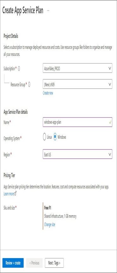Click external link icon next to Learn more
Image resolution: width=117 pixels, height=273 pixels.
click(x=15, y=194)
